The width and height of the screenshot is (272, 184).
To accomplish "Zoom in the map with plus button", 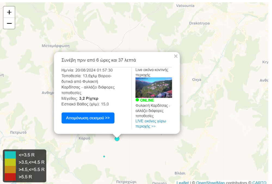I will pyautogui.click(x=9, y=12).
